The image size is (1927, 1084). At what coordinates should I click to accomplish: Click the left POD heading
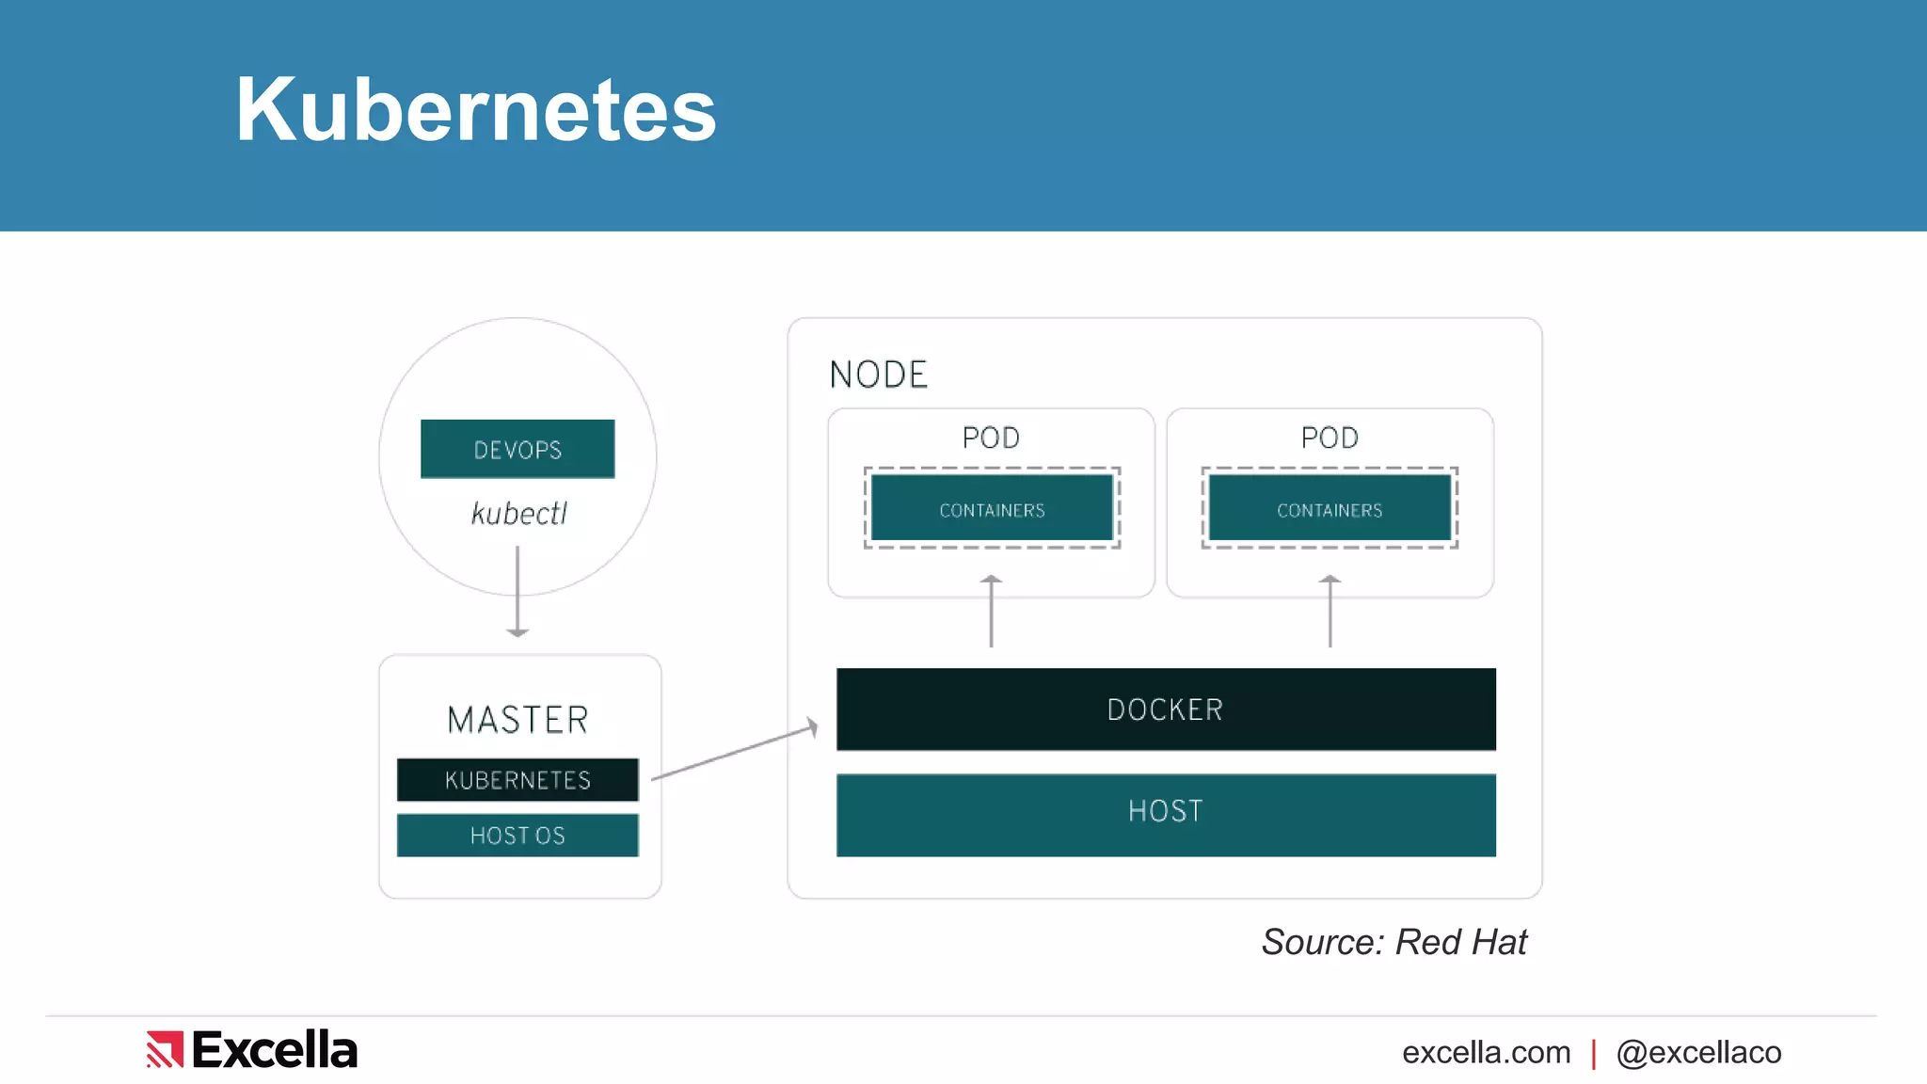(991, 438)
